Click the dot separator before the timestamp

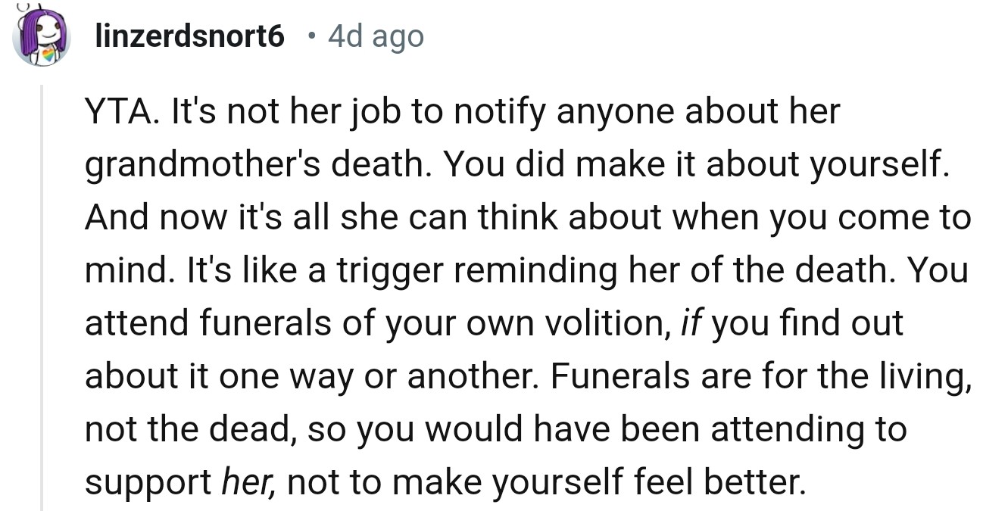click(313, 36)
